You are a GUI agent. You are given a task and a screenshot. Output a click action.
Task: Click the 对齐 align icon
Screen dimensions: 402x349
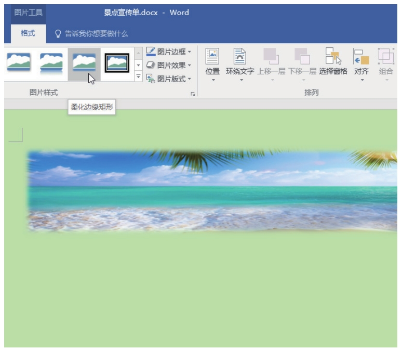361,56
